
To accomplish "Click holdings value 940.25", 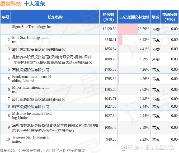I will [x=111, y=139].
